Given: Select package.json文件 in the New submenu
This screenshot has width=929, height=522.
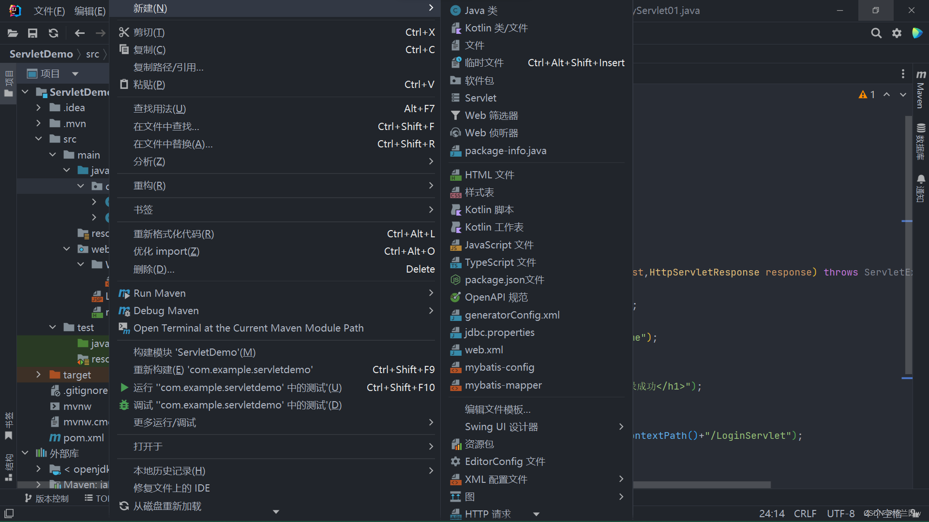Looking at the screenshot, I should click(537, 280).
